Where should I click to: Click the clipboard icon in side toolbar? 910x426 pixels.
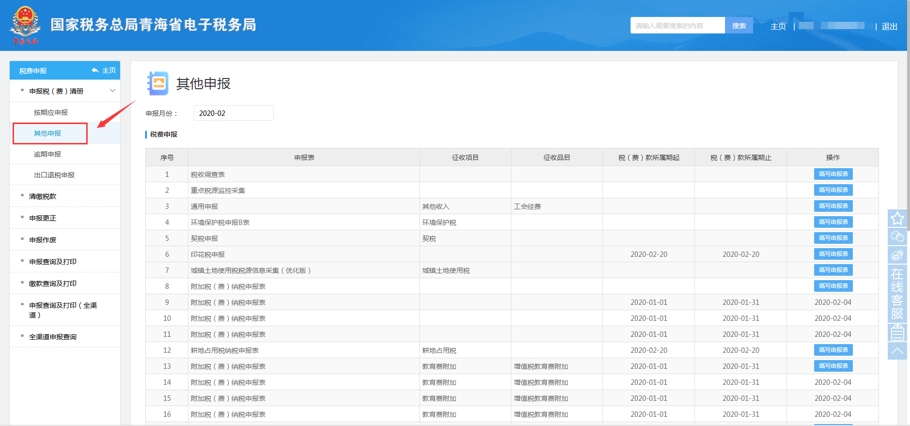coord(897,332)
